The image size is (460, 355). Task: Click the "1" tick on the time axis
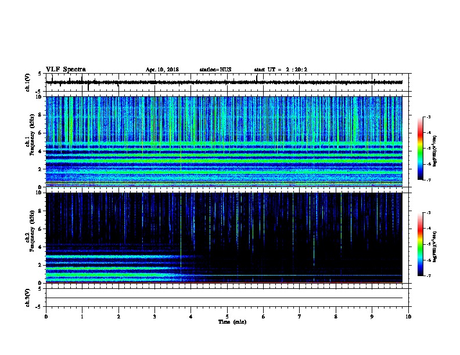[x=82, y=317]
